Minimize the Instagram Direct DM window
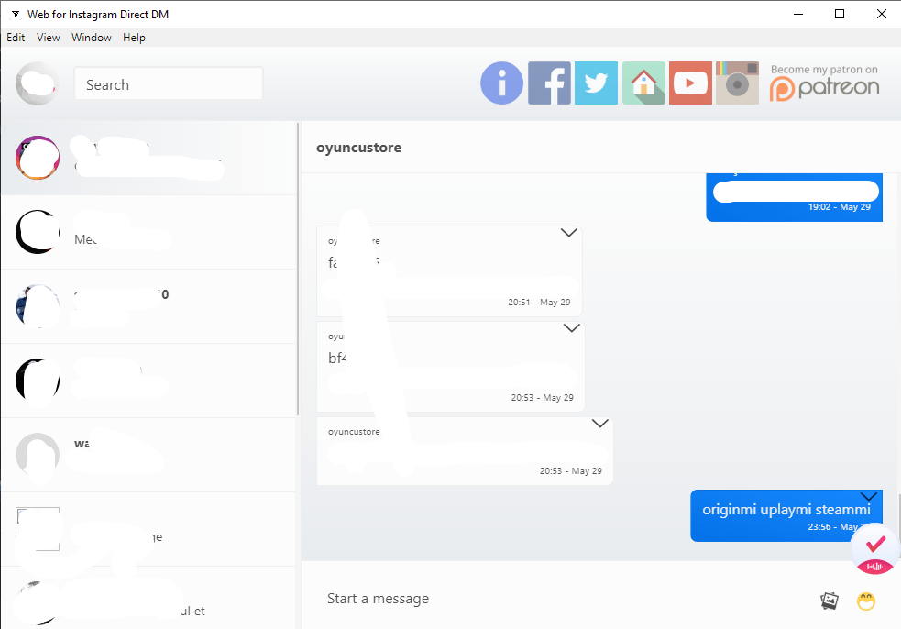The width and height of the screenshot is (901, 629). (x=798, y=14)
